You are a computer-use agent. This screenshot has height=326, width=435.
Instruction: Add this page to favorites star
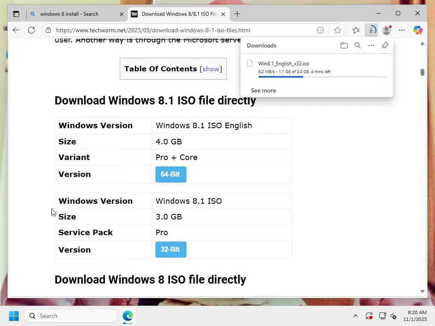point(337,30)
